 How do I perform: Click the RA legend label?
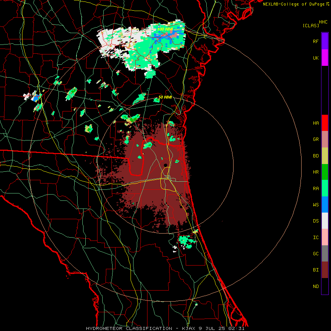tap(316, 189)
